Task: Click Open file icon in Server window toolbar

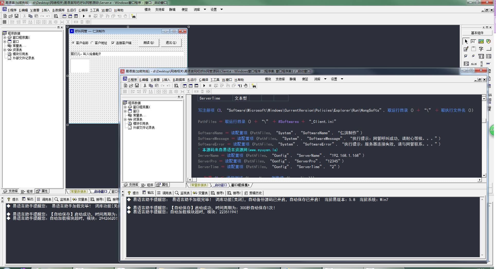Action: (x=11, y=16)
